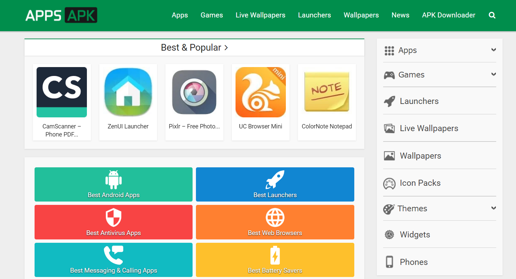Select the sidebar Apps label

(x=407, y=51)
